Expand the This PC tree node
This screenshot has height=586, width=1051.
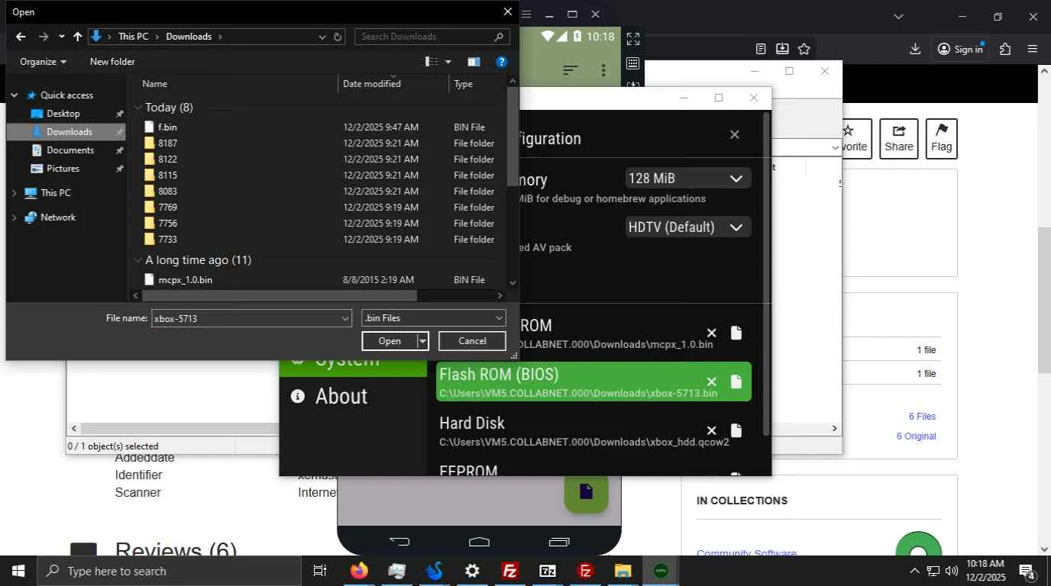pos(14,193)
